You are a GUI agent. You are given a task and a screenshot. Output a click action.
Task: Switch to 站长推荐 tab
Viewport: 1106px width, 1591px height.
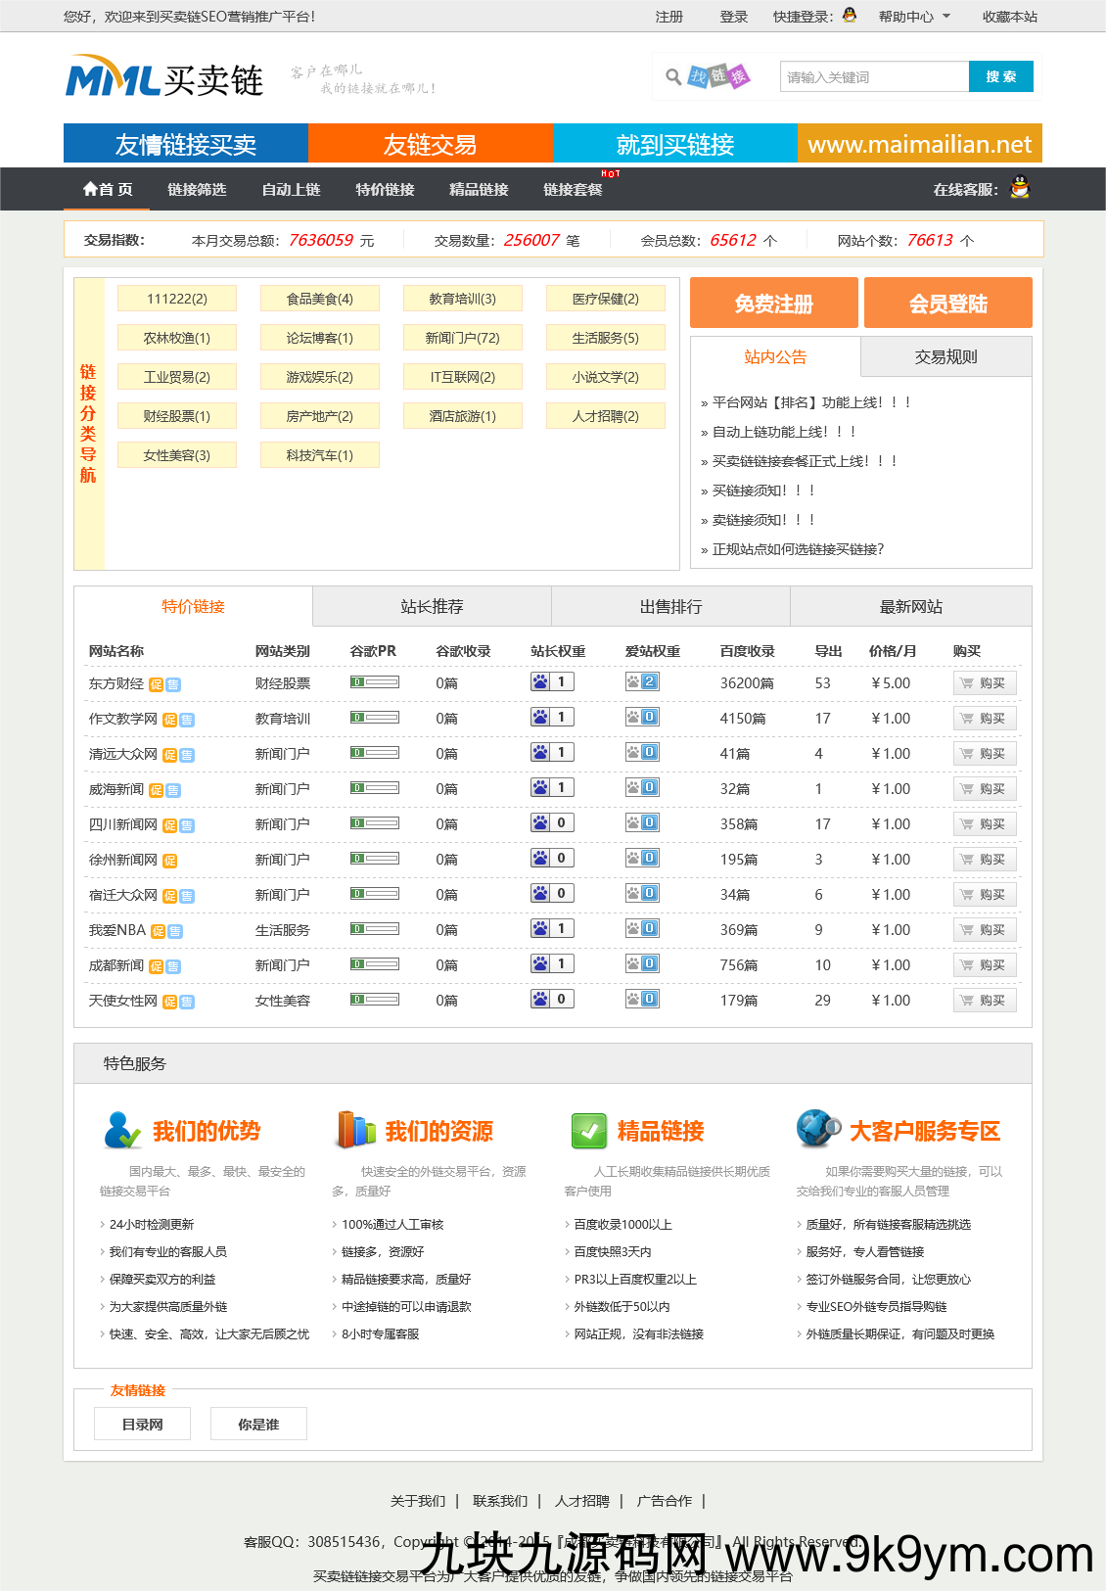(432, 606)
